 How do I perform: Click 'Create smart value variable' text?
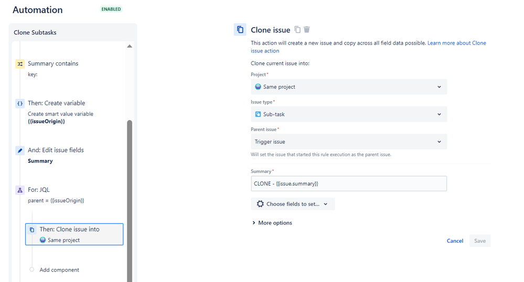(x=60, y=114)
